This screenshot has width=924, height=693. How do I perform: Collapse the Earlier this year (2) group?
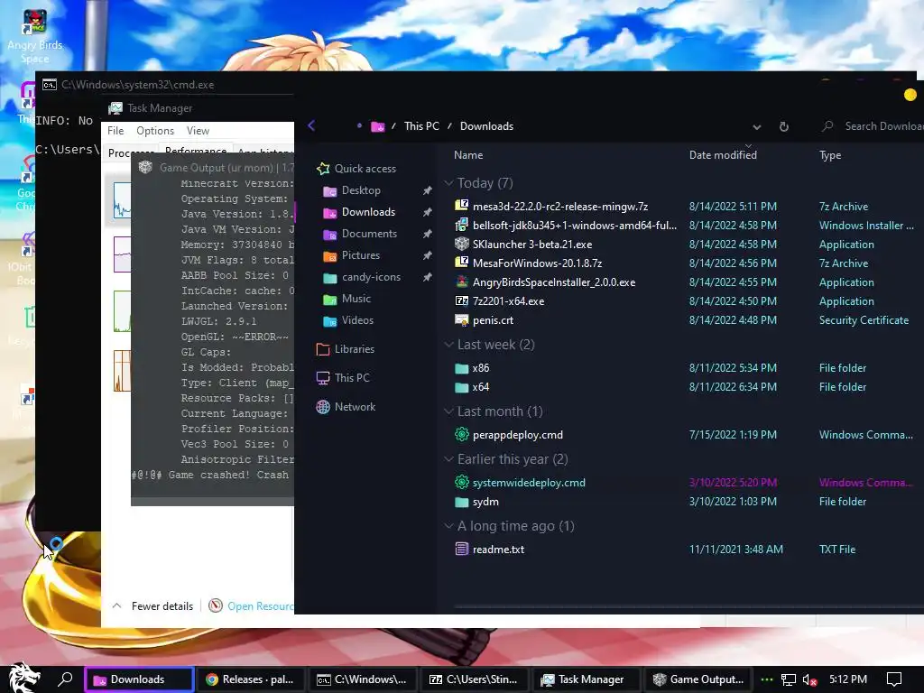(448, 459)
